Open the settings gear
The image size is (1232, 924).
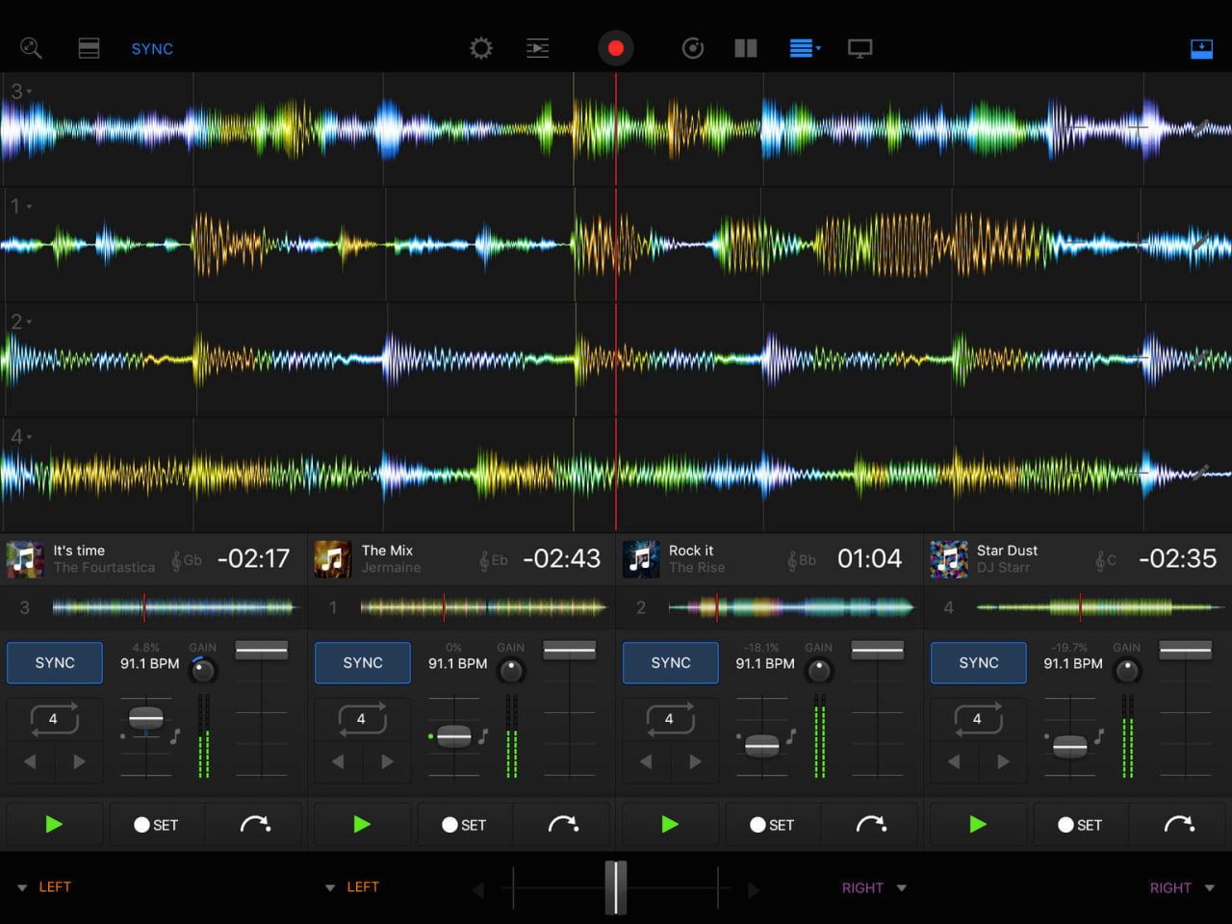[x=481, y=48]
